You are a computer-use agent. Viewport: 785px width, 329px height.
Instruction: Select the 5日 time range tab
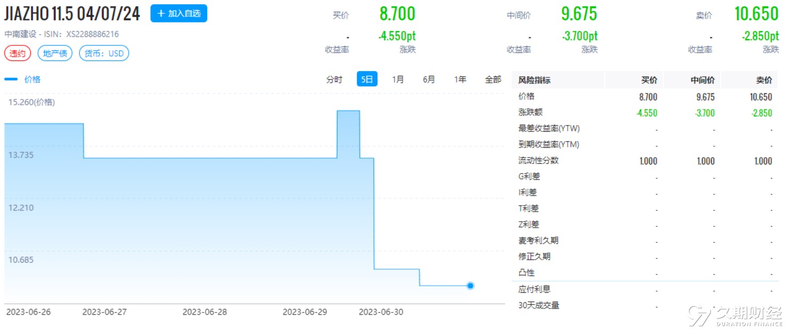367,80
